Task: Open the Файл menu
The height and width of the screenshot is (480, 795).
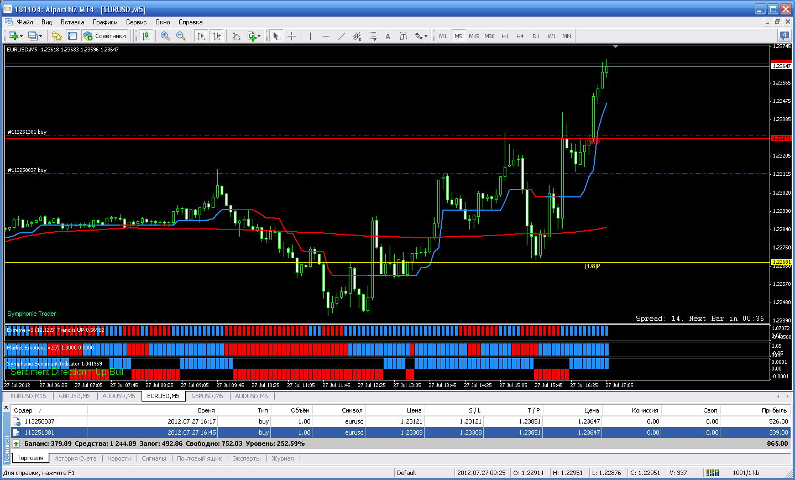Action: click(x=25, y=22)
